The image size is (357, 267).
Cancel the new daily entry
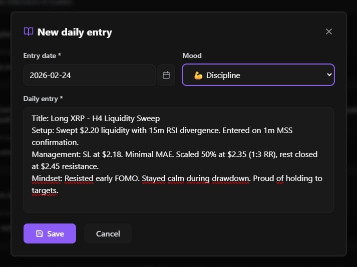point(108,233)
